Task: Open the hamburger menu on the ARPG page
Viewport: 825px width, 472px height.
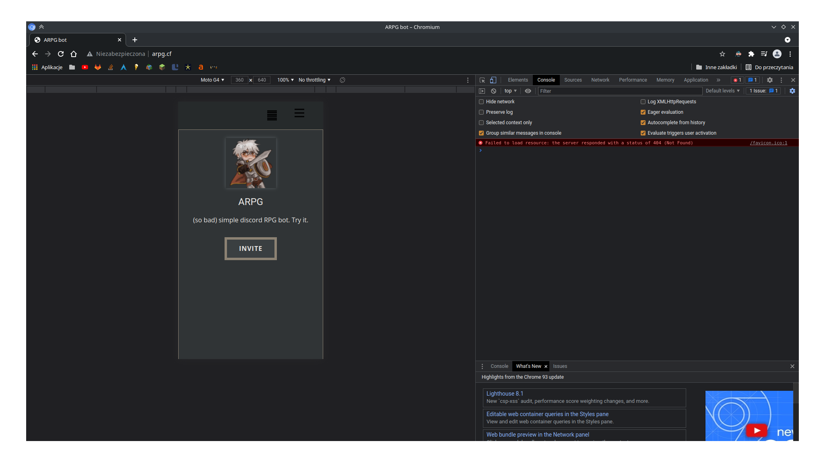Action: coord(299,113)
